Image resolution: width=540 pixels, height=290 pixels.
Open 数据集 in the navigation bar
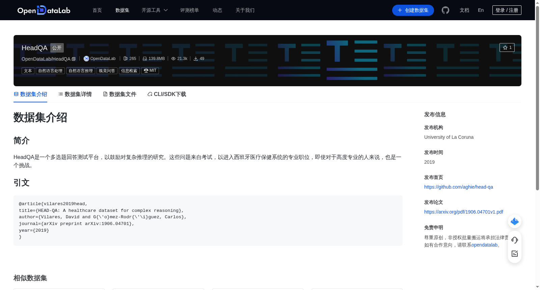pyautogui.click(x=122, y=10)
